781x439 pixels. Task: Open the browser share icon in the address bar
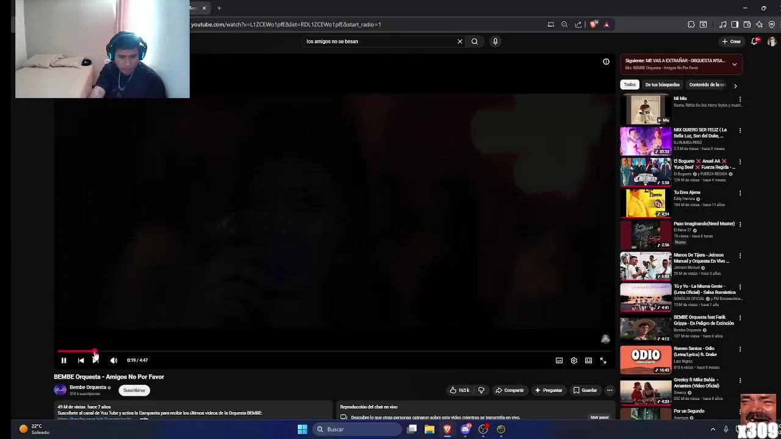click(x=578, y=24)
